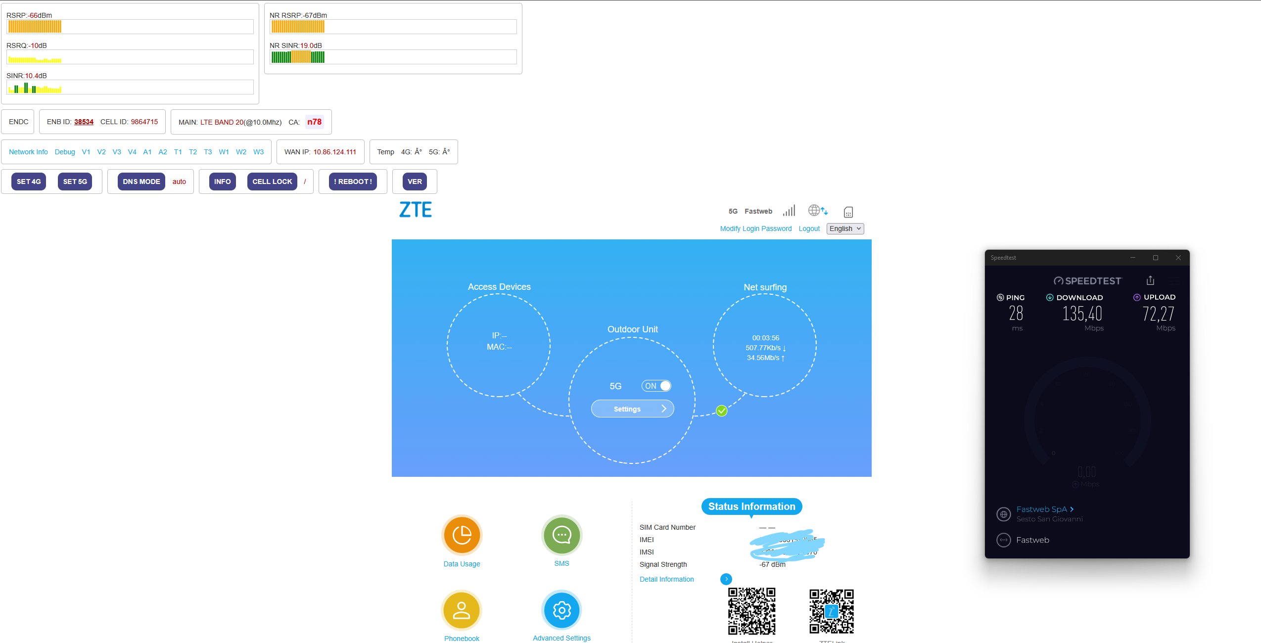Viewport: 1261px width, 643px height.
Task: Toggle the 5G ON switch
Action: click(x=656, y=386)
